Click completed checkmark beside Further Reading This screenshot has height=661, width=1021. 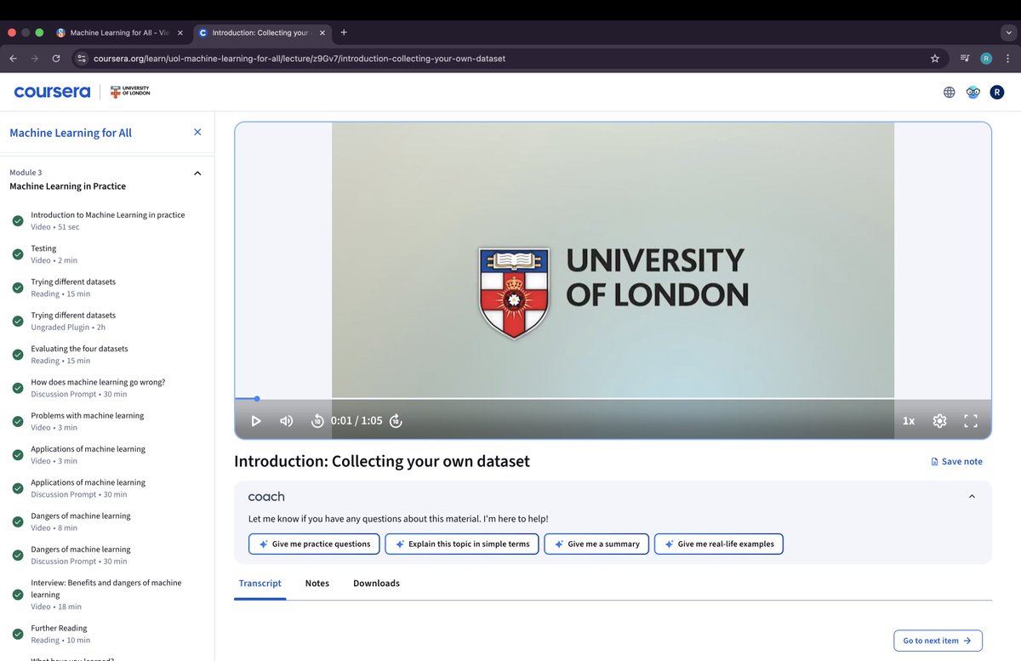tap(18, 634)
